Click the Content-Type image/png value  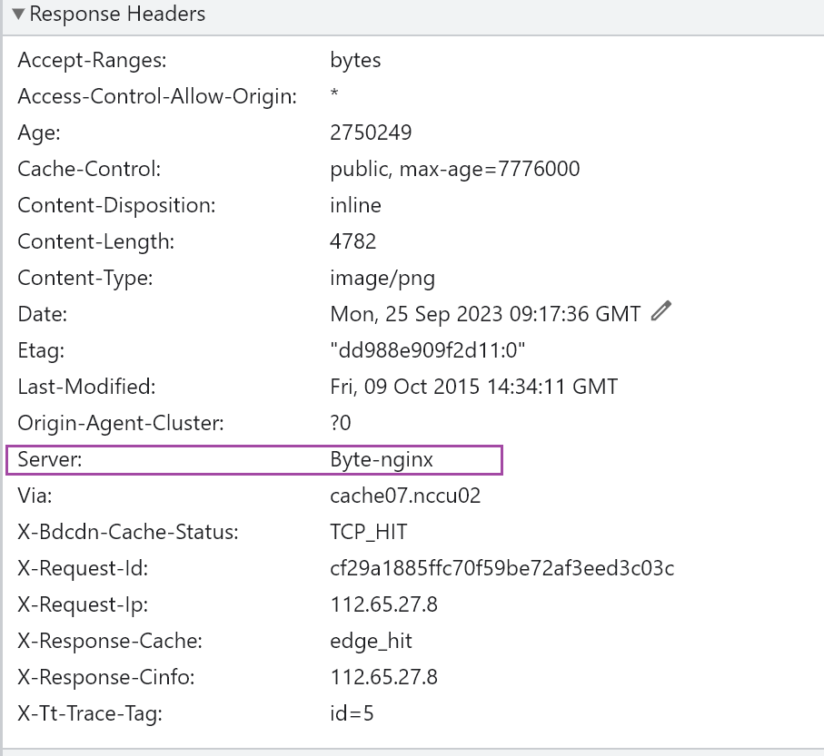click(382, 278)
